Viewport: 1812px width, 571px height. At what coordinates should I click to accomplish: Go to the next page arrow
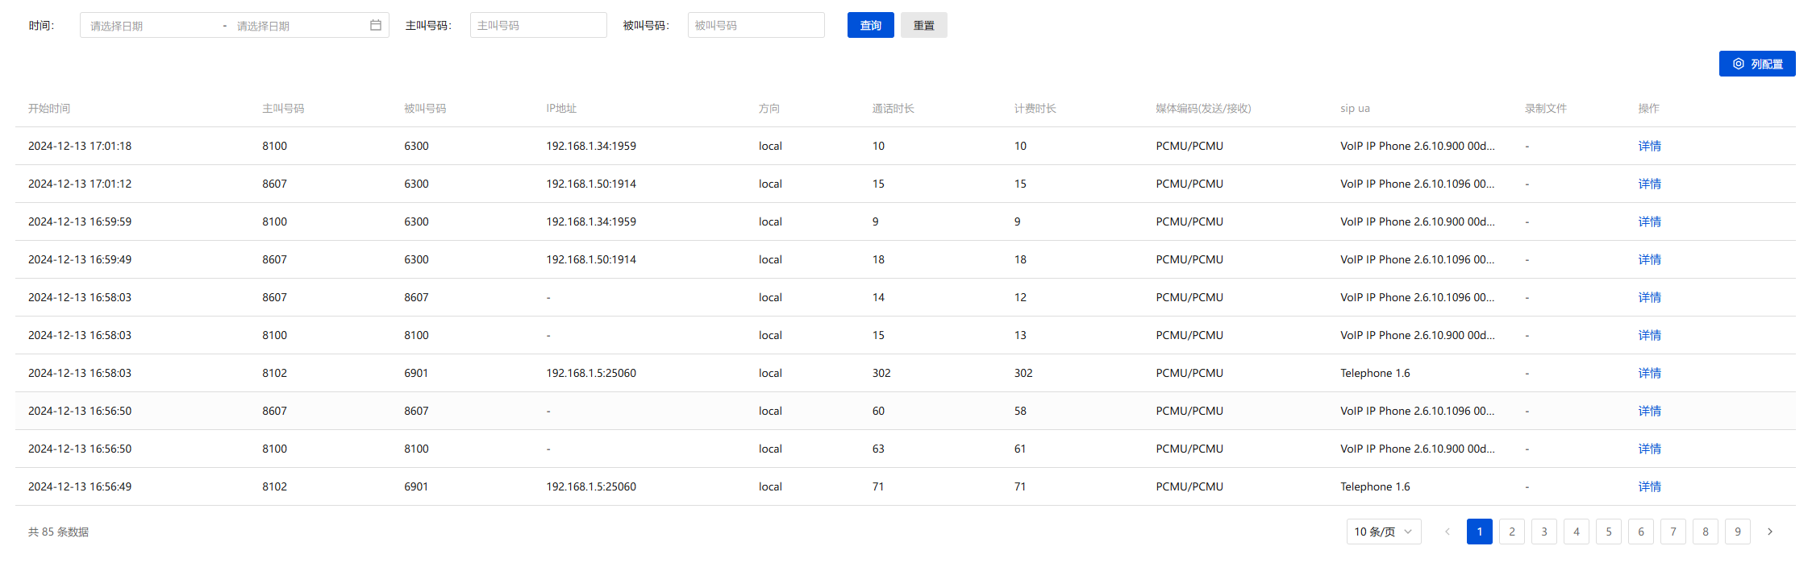(x=1769, y=532)
